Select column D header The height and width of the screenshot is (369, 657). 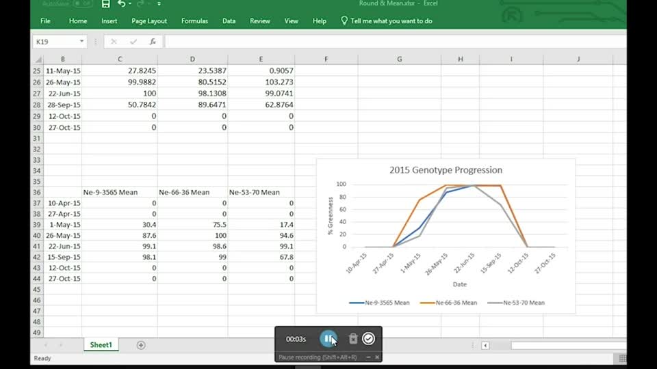(193, 59)
